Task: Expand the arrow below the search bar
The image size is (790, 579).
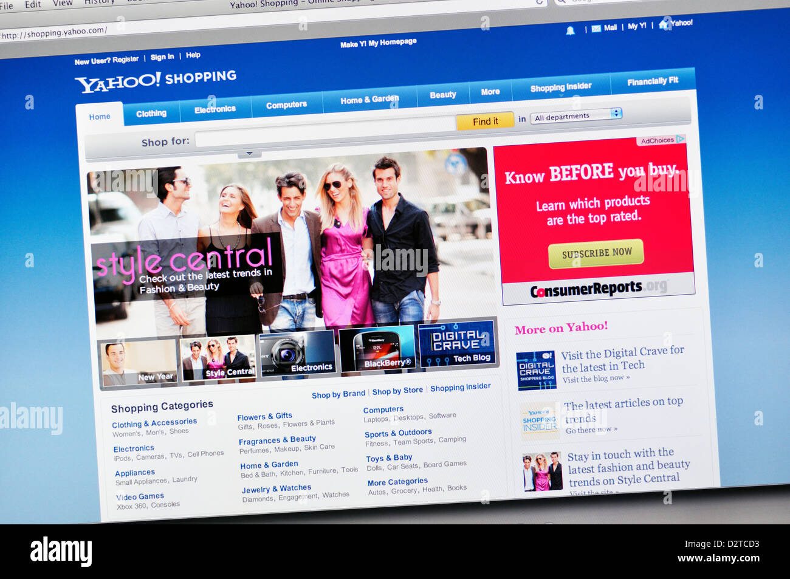Action: [249, 154]
